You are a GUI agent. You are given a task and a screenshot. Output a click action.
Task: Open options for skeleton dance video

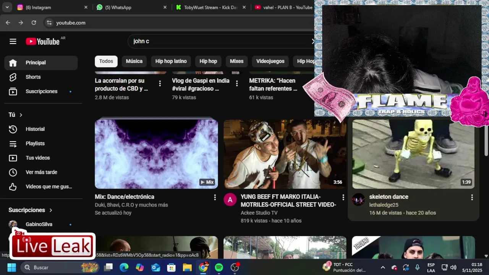472,197
